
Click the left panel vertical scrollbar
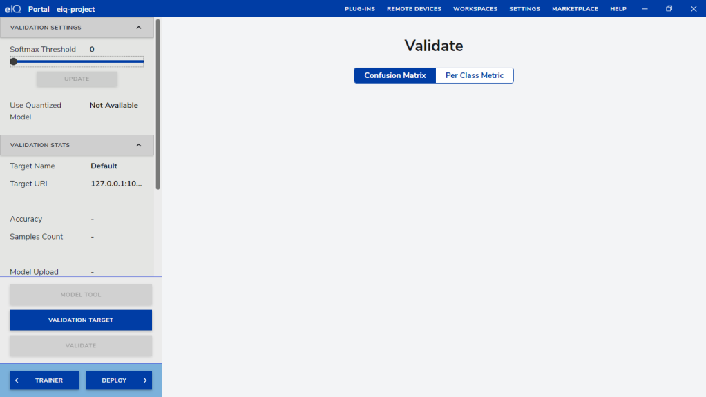point(158,104)
